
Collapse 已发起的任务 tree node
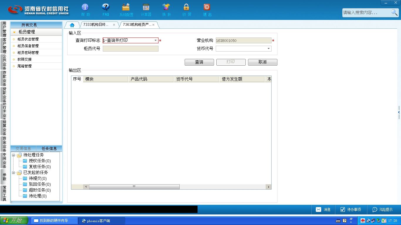tap(14, 173)
